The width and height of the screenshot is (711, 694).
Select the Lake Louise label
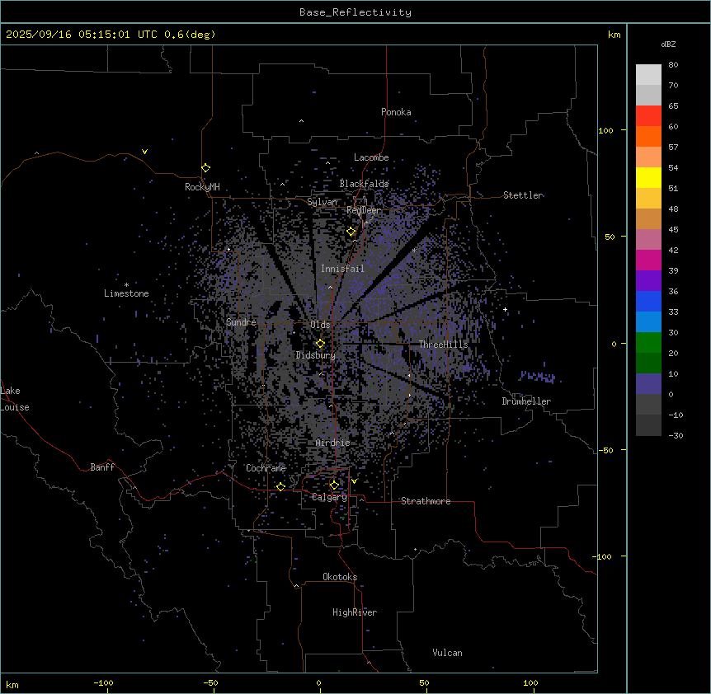[15, 399]
